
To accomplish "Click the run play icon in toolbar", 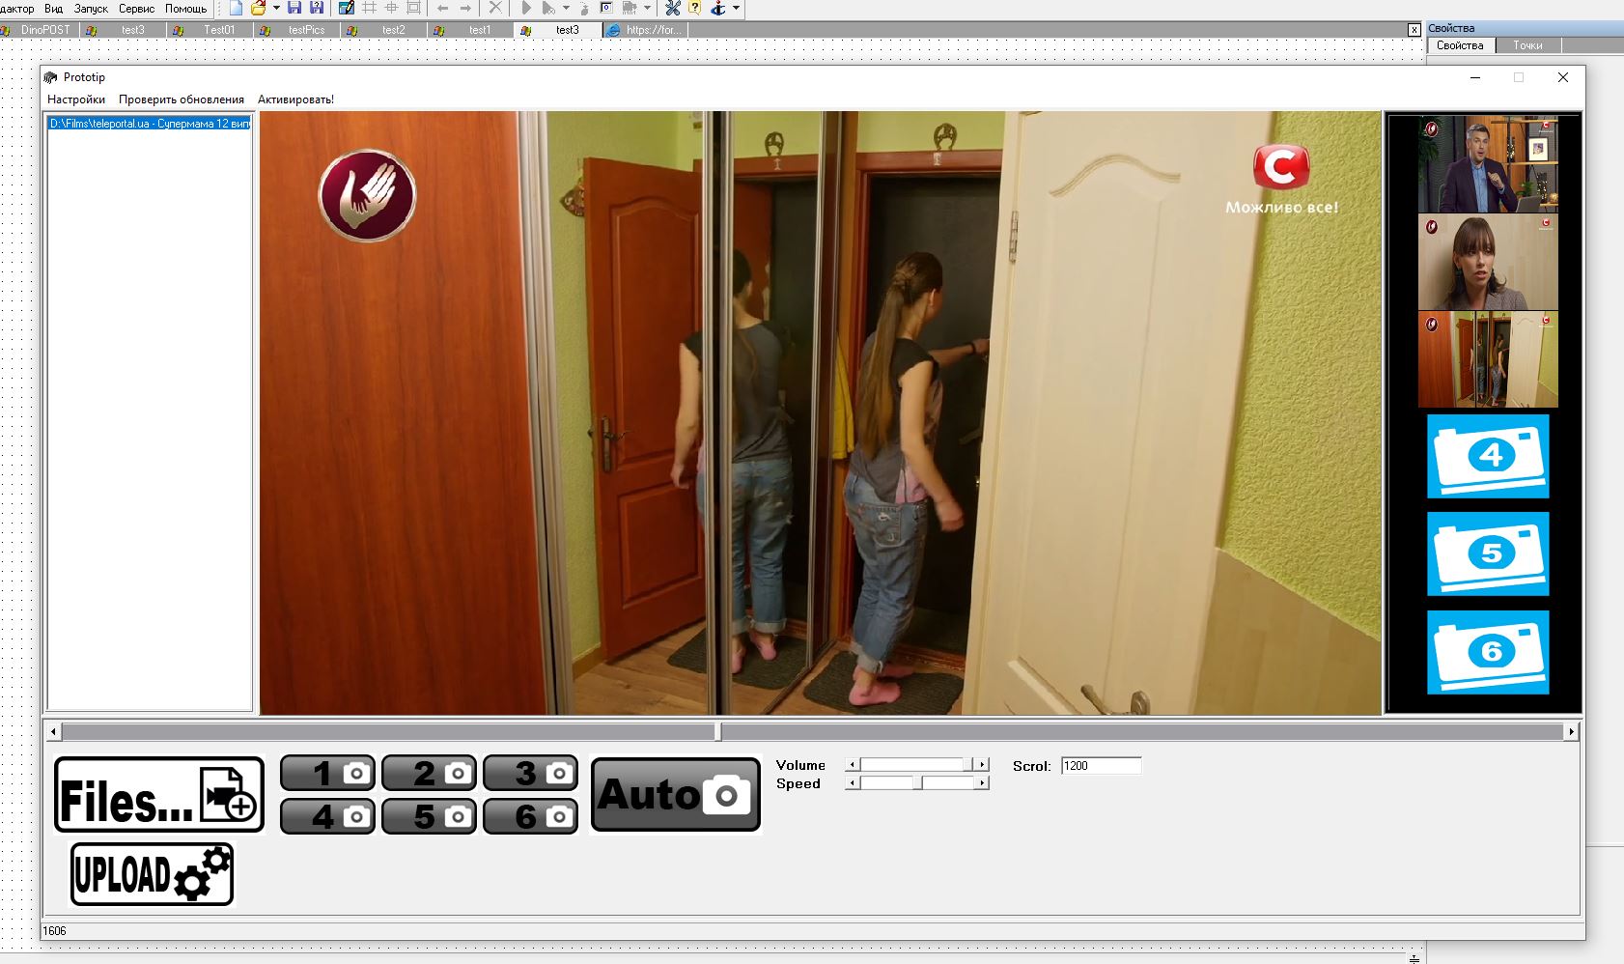I will [x=526, y=8].
